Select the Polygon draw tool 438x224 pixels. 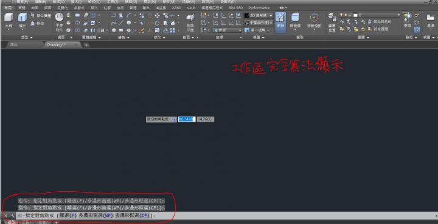click(x=114, y=30)
